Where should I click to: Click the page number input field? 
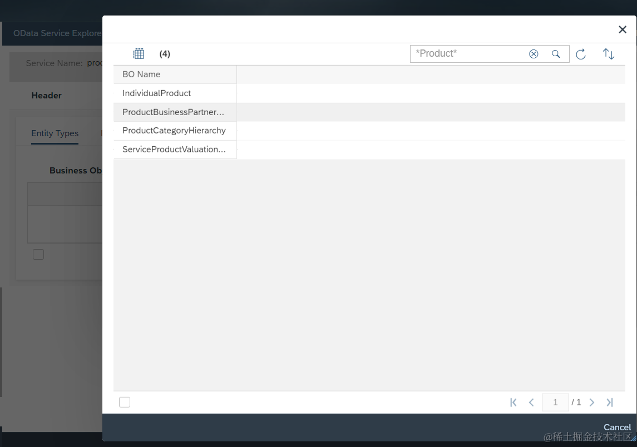pyautogui.click(x=555, y=403)
